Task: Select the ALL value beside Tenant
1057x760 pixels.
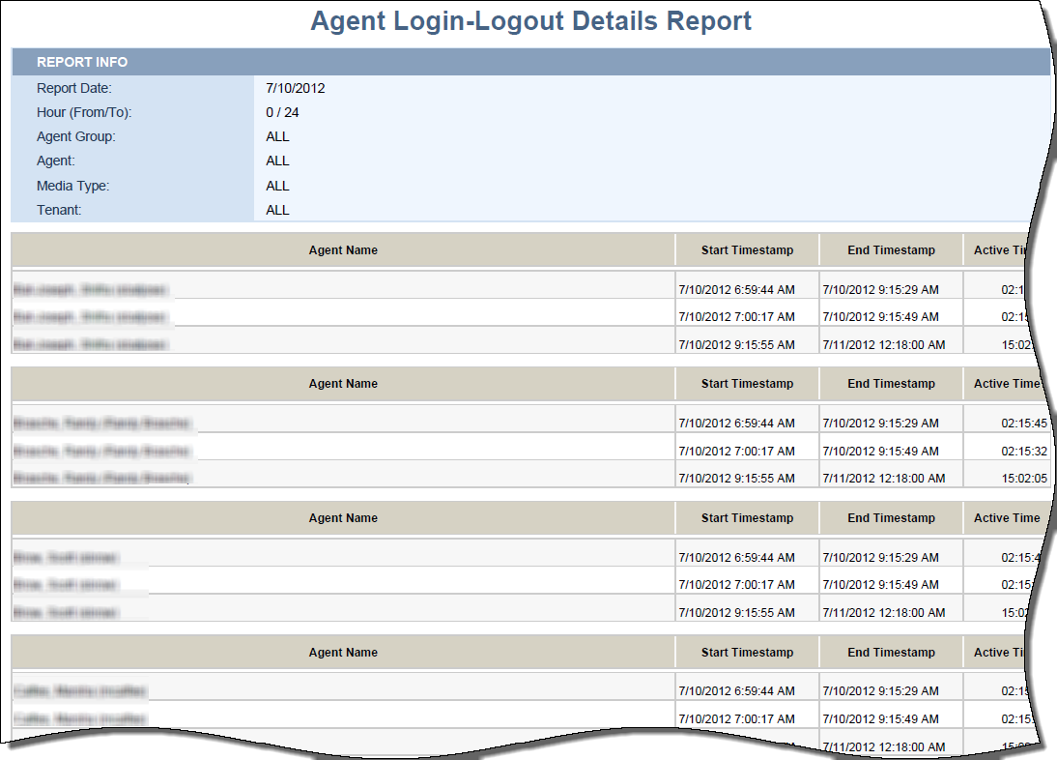Action: [x=277, y=210]
